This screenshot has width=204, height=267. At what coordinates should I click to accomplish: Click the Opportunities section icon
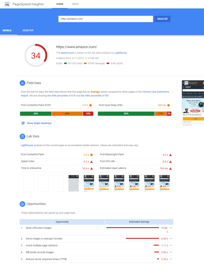(22, 204)
